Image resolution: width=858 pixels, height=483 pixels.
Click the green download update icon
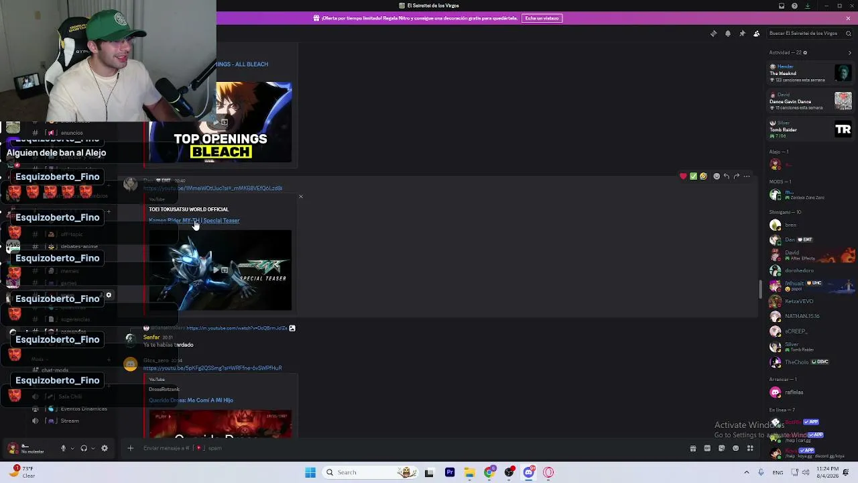(x=808, y=6)
